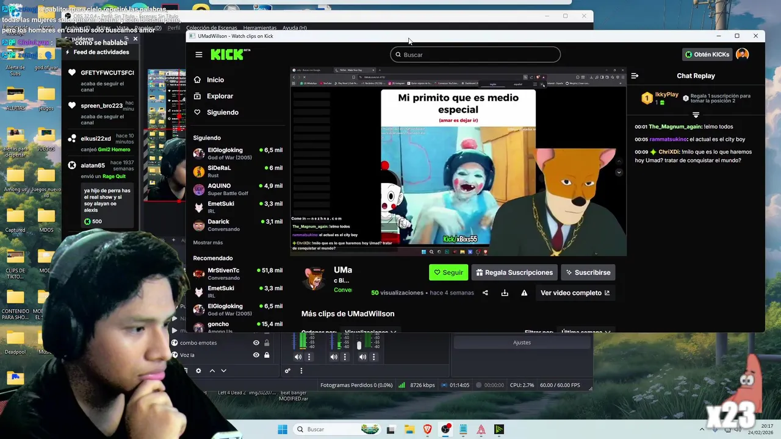Viewport: 781px width, 439px height.
Task: Toggle lock on combo emotes source
Action: pyautogui.click(x=267, y=343)
